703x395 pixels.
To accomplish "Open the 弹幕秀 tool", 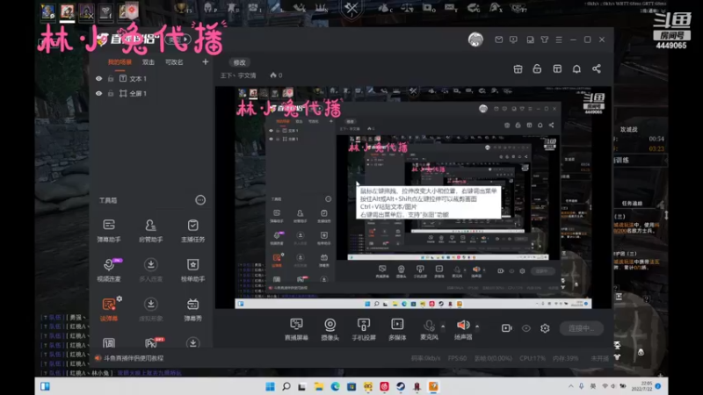I will click(192, 309).
